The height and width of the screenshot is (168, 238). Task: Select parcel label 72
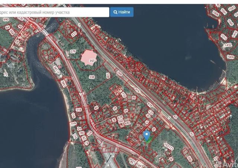[x=6, y=74]
